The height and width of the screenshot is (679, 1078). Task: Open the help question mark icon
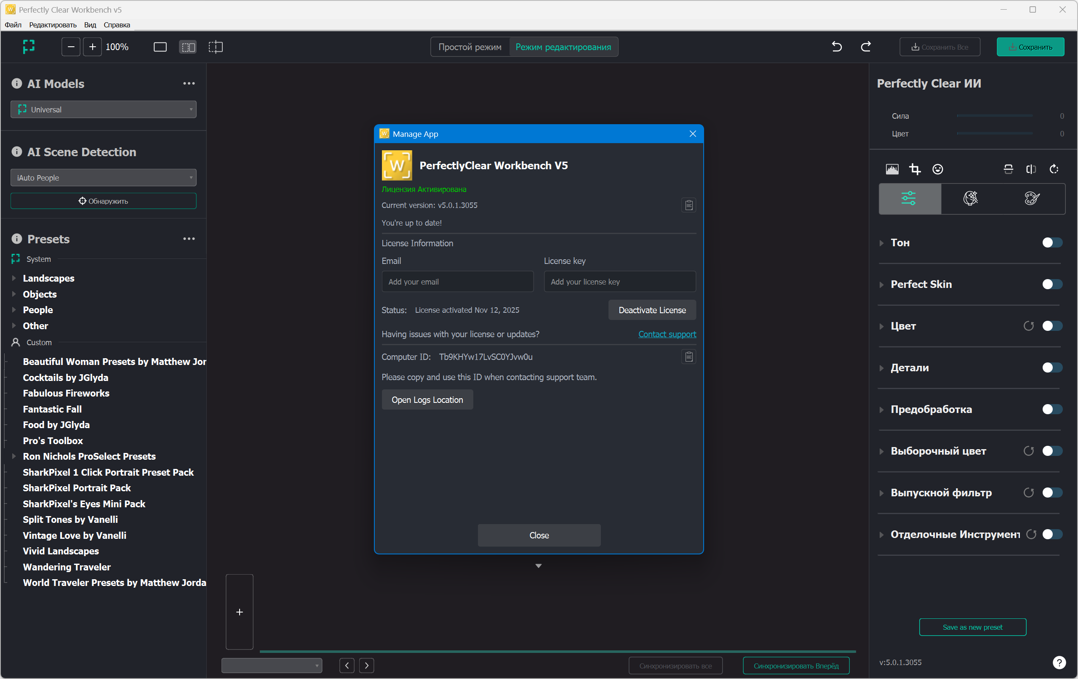[x=1059, y=662]
